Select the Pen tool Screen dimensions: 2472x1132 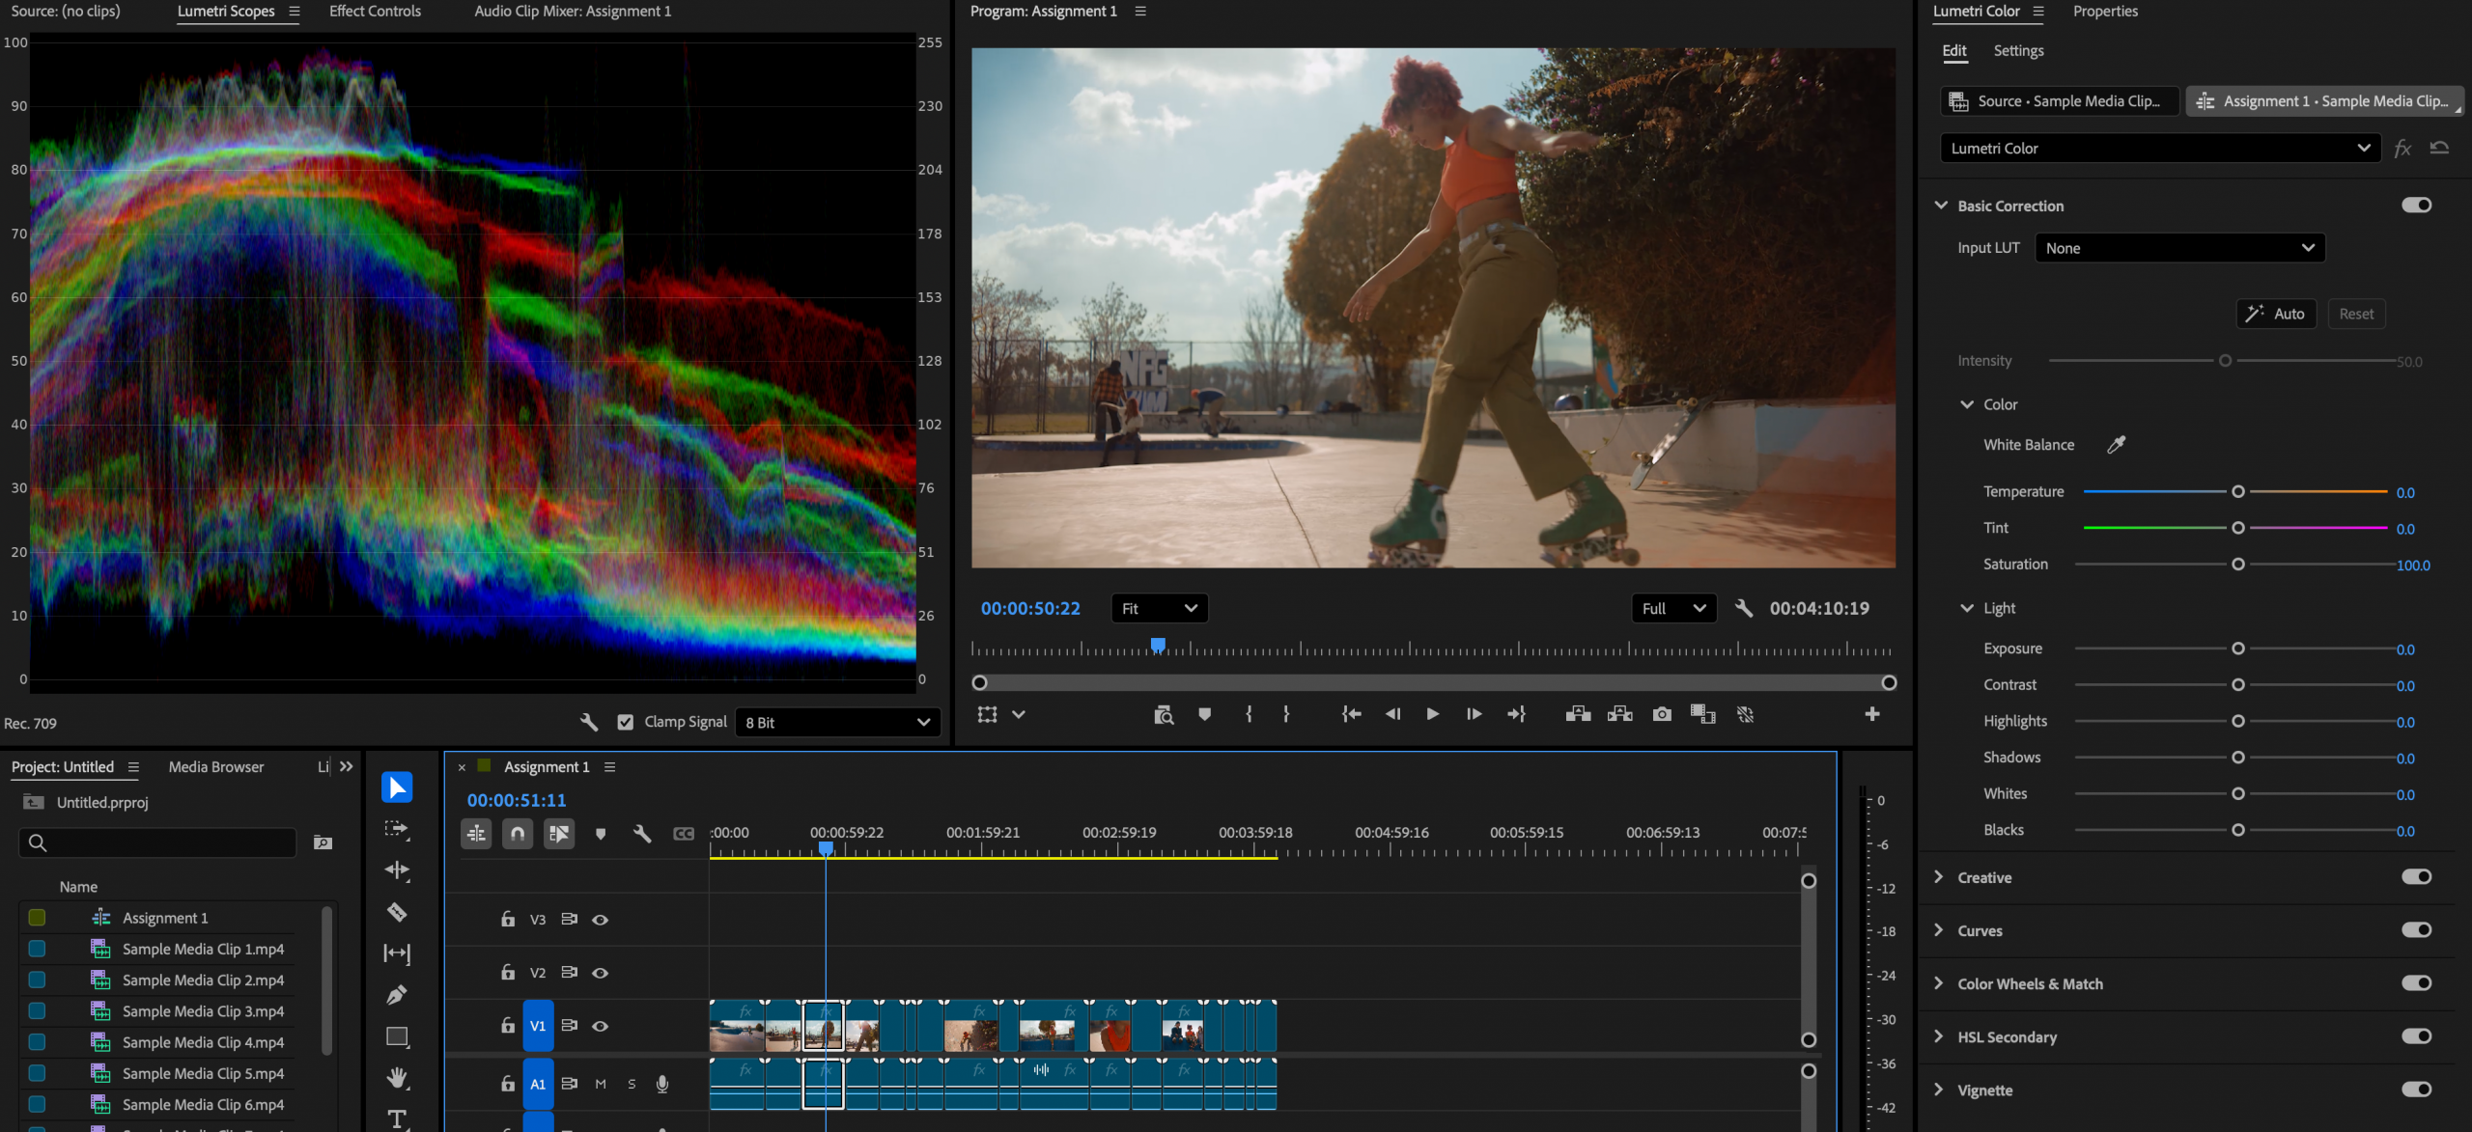(x=397, y=994)
